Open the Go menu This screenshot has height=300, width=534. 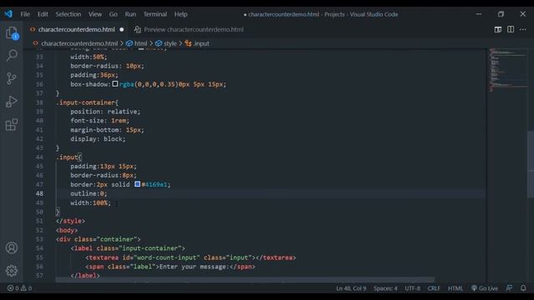(x=113, y=14)
